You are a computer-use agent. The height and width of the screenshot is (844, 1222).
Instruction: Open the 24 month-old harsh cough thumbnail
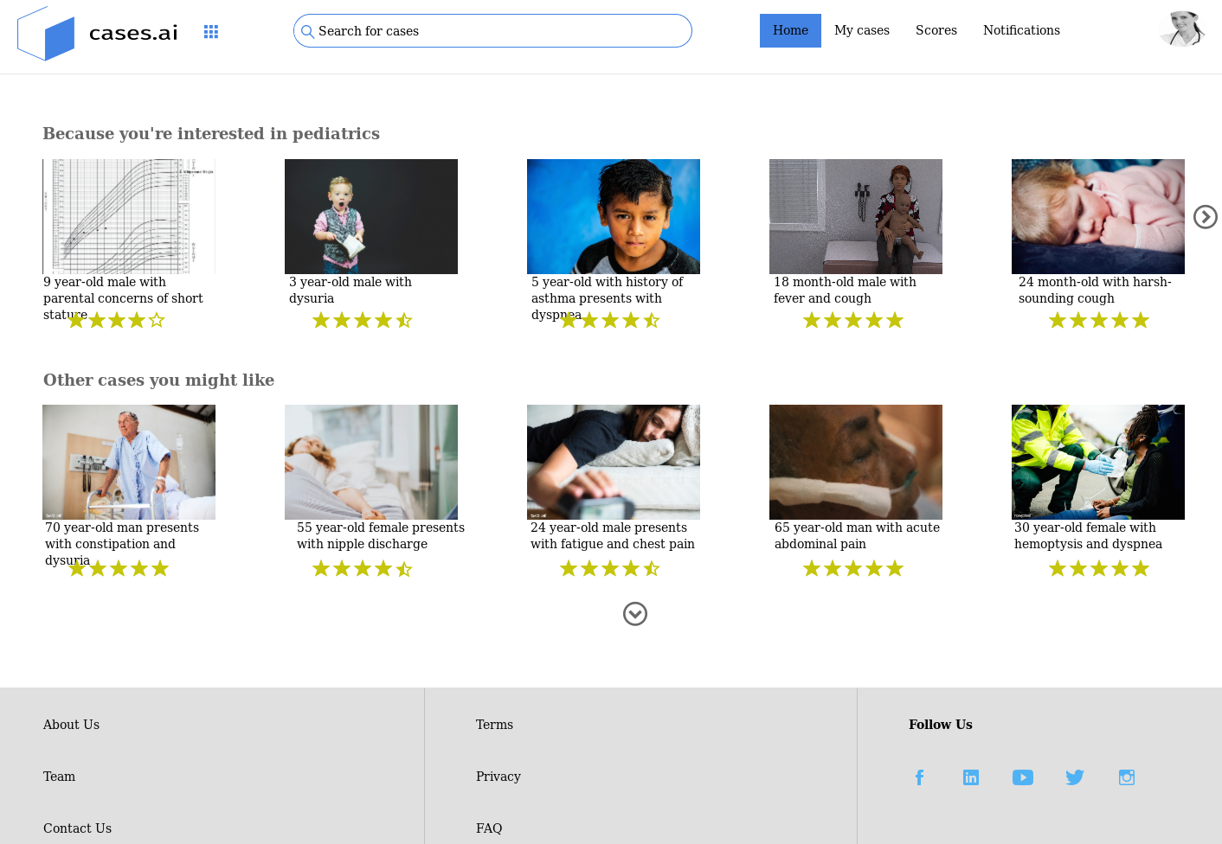(x=1098, y=216)
